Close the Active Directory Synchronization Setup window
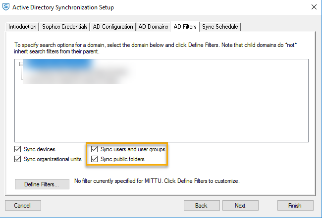 [x=314, y=7]
